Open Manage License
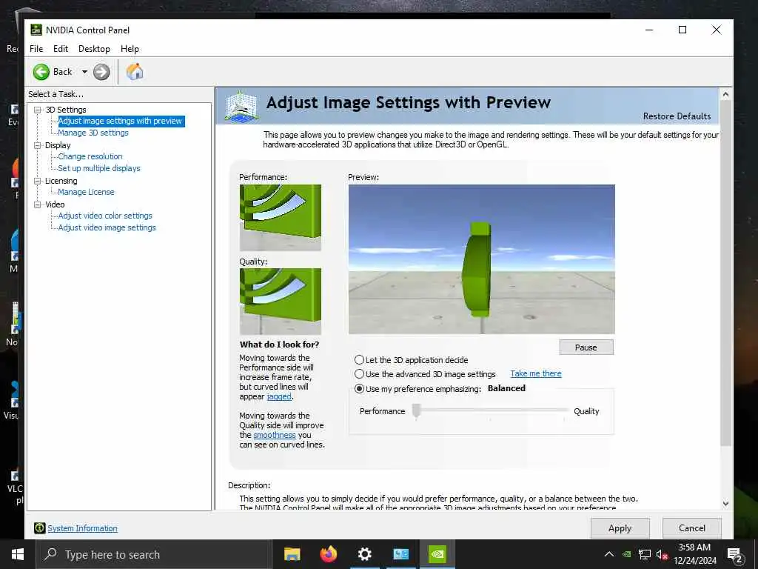The width and height of the screenshot is (758, 569). pyautogui.click(x=86, y=192)
